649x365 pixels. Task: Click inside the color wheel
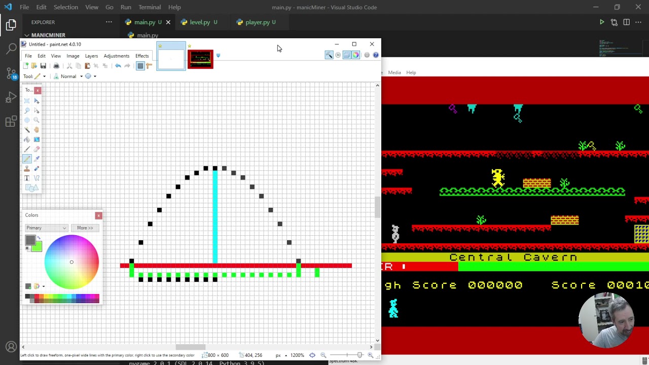(71, 262)
